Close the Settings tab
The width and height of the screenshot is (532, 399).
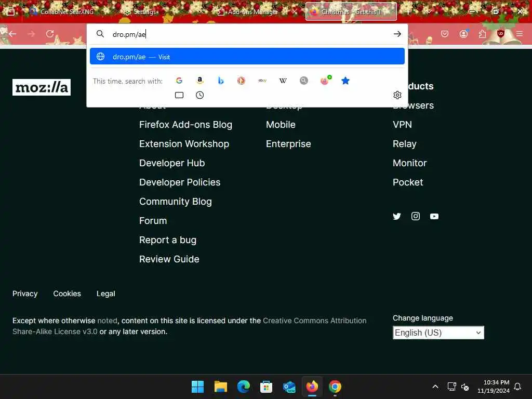pyautogui.click(x=201, y=12)
